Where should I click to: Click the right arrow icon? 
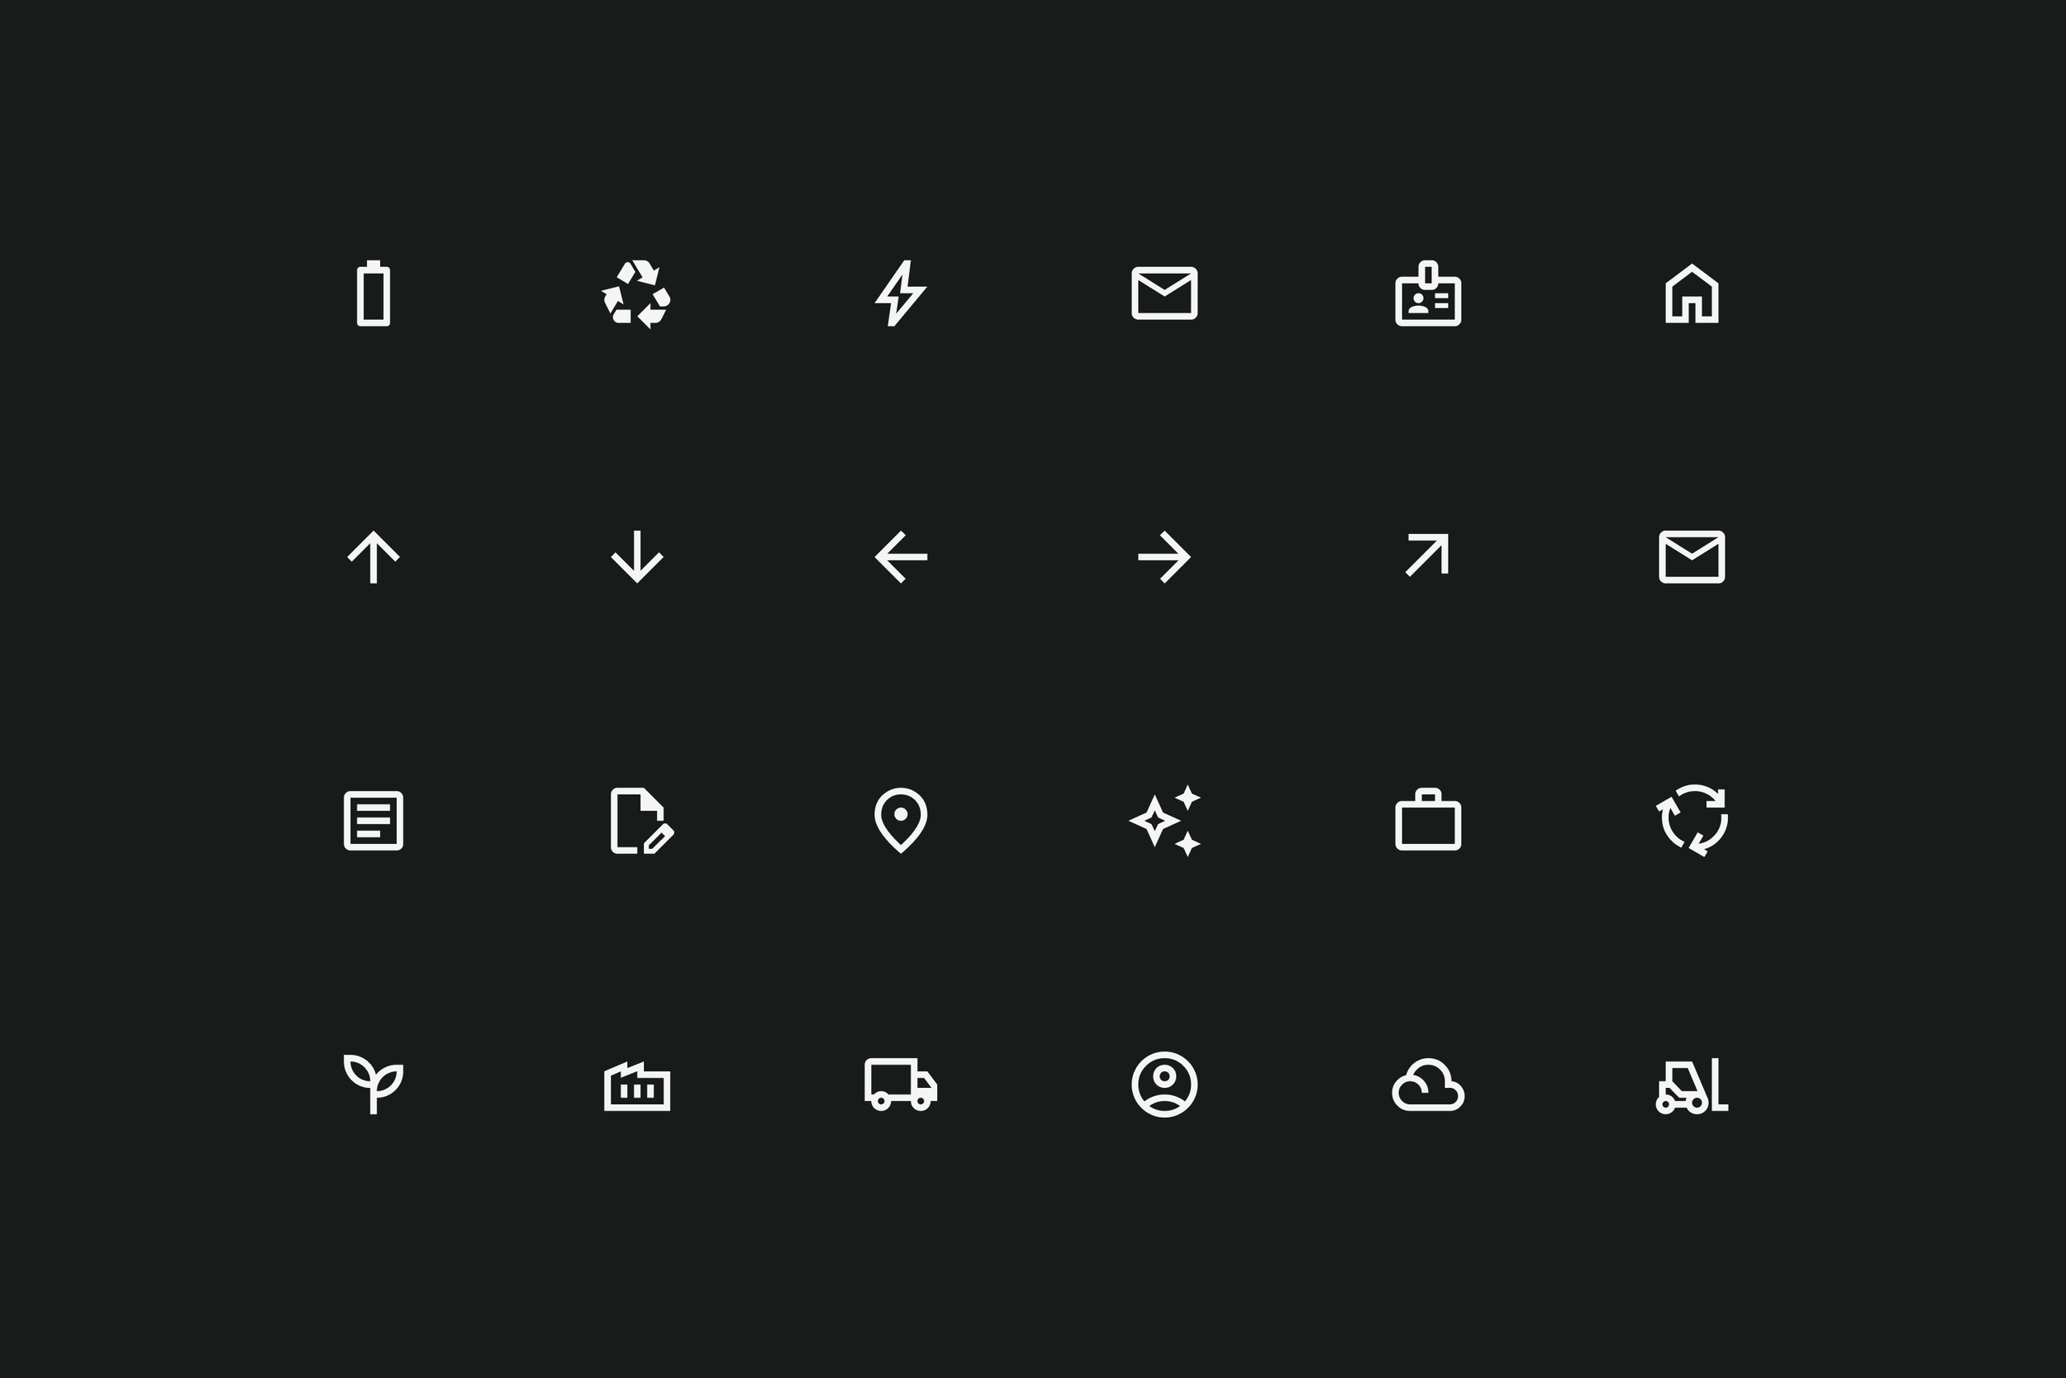point(1164,557)
